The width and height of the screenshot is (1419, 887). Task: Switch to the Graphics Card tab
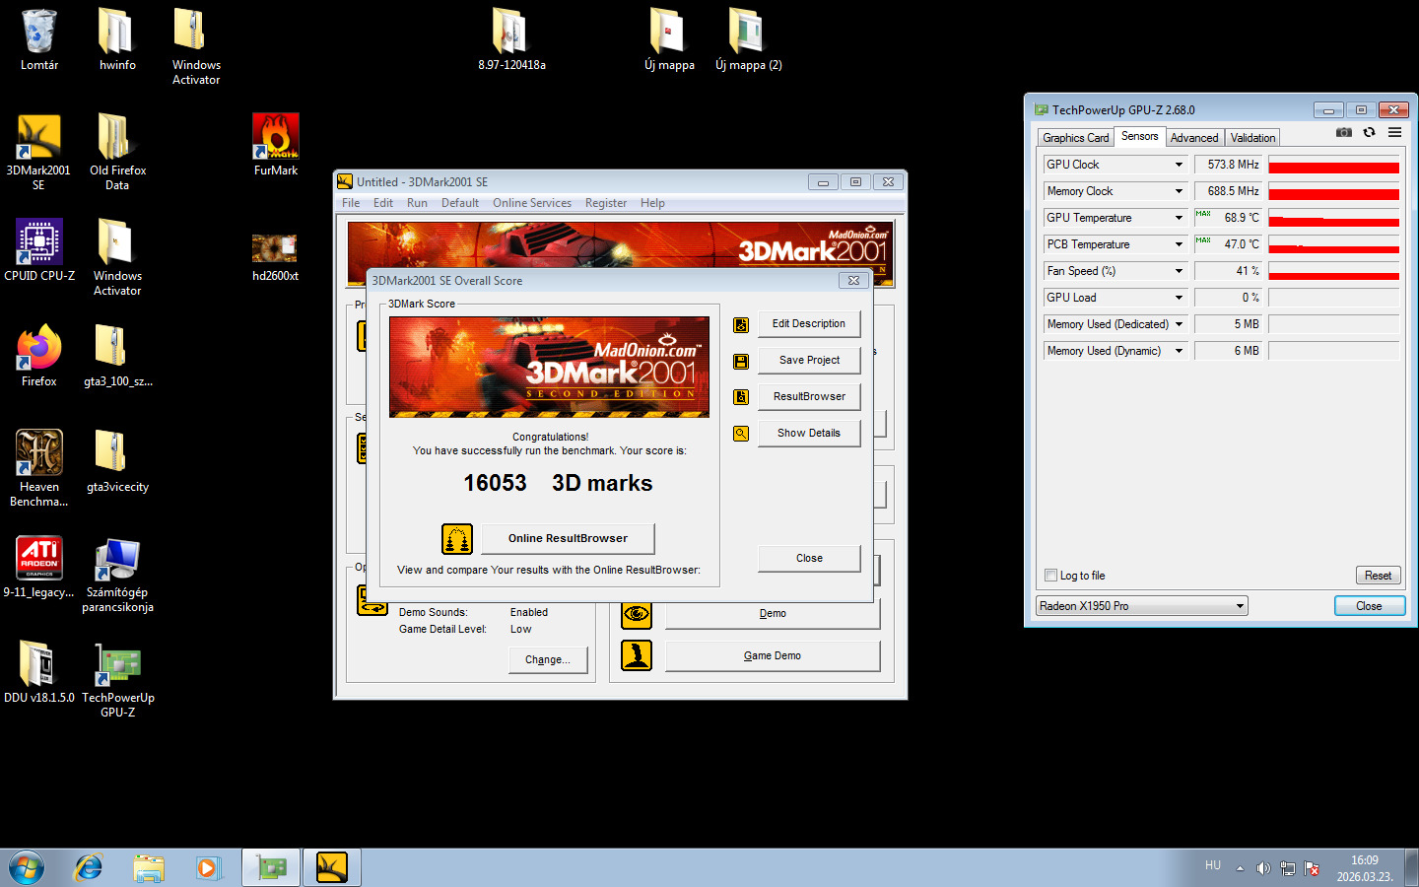pos(1075,138)
